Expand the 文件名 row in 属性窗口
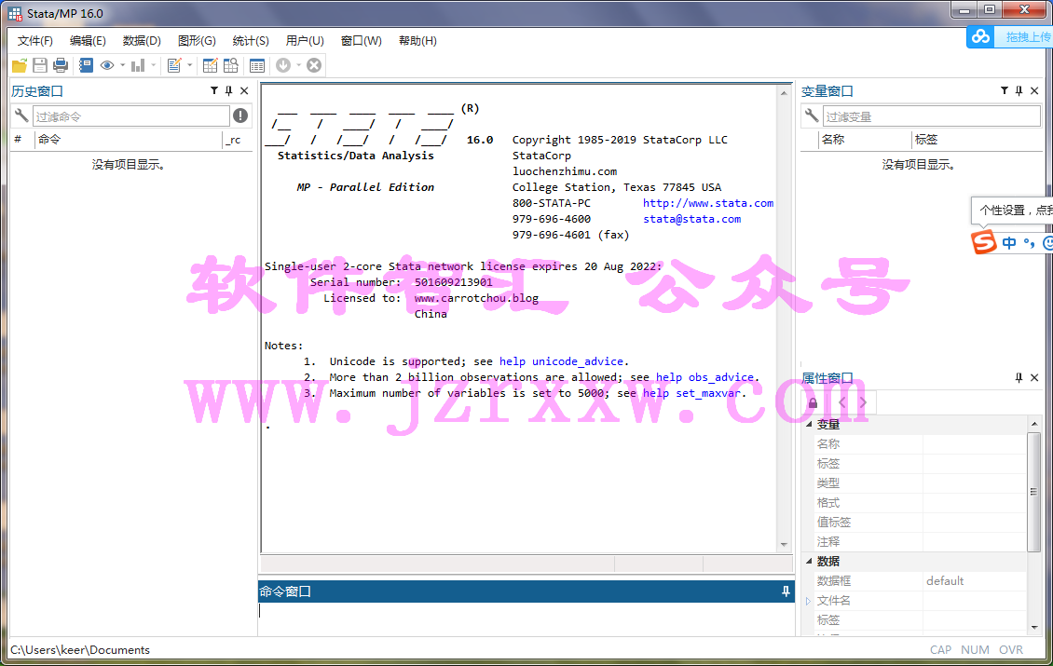1053x666 pixels. tap(809, 601)
